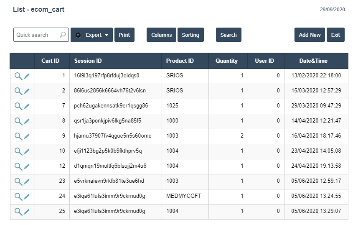Sort by the Product ID column header
The image size is (358, 225).
pos(180,61)
